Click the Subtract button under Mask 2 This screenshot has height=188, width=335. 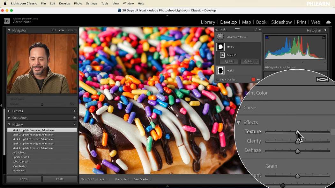pyautogui.click(x=250, y=61)
